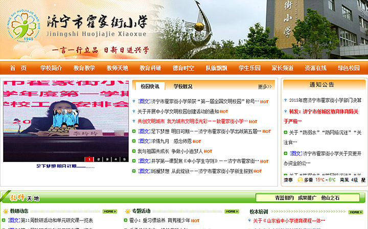Open the 关于开展中小学文明校园创建活动的通知 article
The image size is (368, 229).
tap(178, 111)
